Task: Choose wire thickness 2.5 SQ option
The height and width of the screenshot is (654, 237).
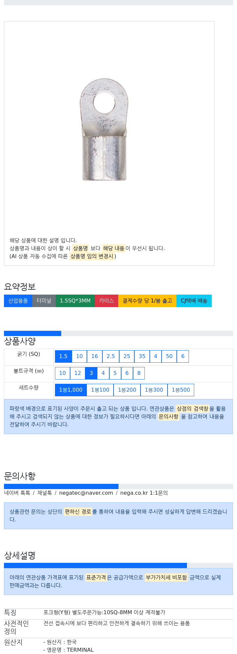Action: click(x=111, y=356)
